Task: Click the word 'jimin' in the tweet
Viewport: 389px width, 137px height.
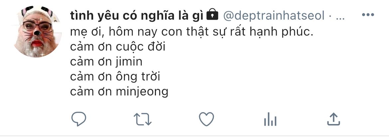Action: [x=129, y=62]
